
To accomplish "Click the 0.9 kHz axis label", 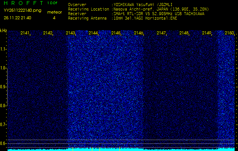I will [x=3, y=87].
